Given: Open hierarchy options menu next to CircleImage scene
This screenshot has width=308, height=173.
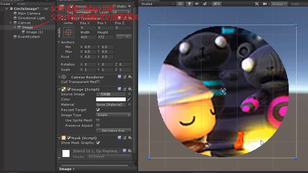Looking at the screenshot, I should tap(46, 9).
